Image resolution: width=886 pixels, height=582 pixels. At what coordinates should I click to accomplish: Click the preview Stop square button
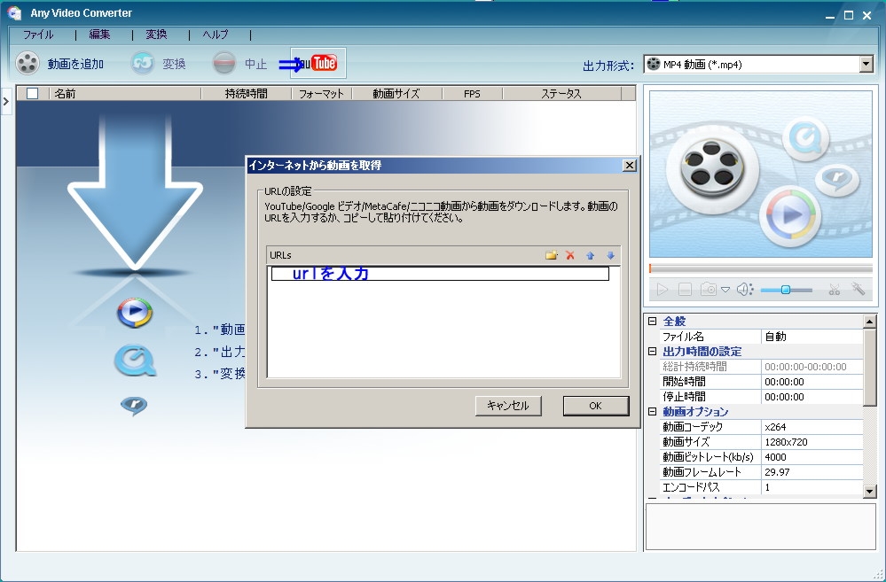point(685,290)
